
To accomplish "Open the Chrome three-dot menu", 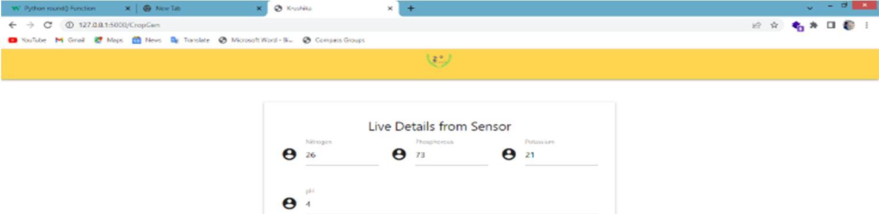I will point(867,25).
